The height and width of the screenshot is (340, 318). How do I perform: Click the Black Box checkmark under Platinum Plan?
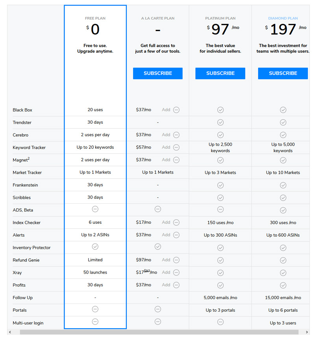point(220,110)
